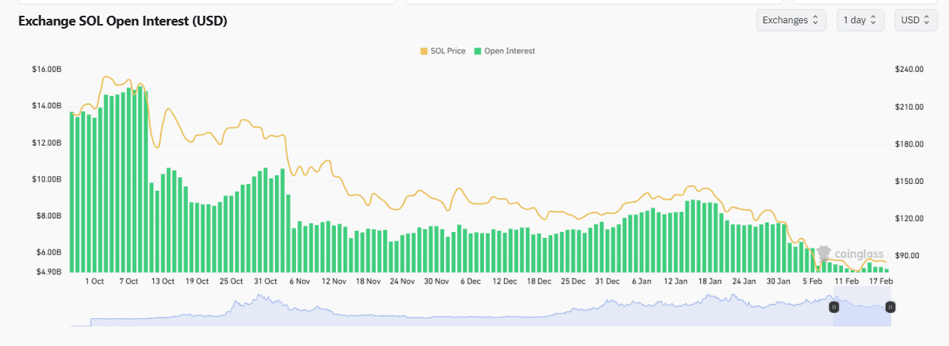This screenshot has height=346, width=949.
Task: Open the USD currency dropdown
Action: [x=915, y=20]
